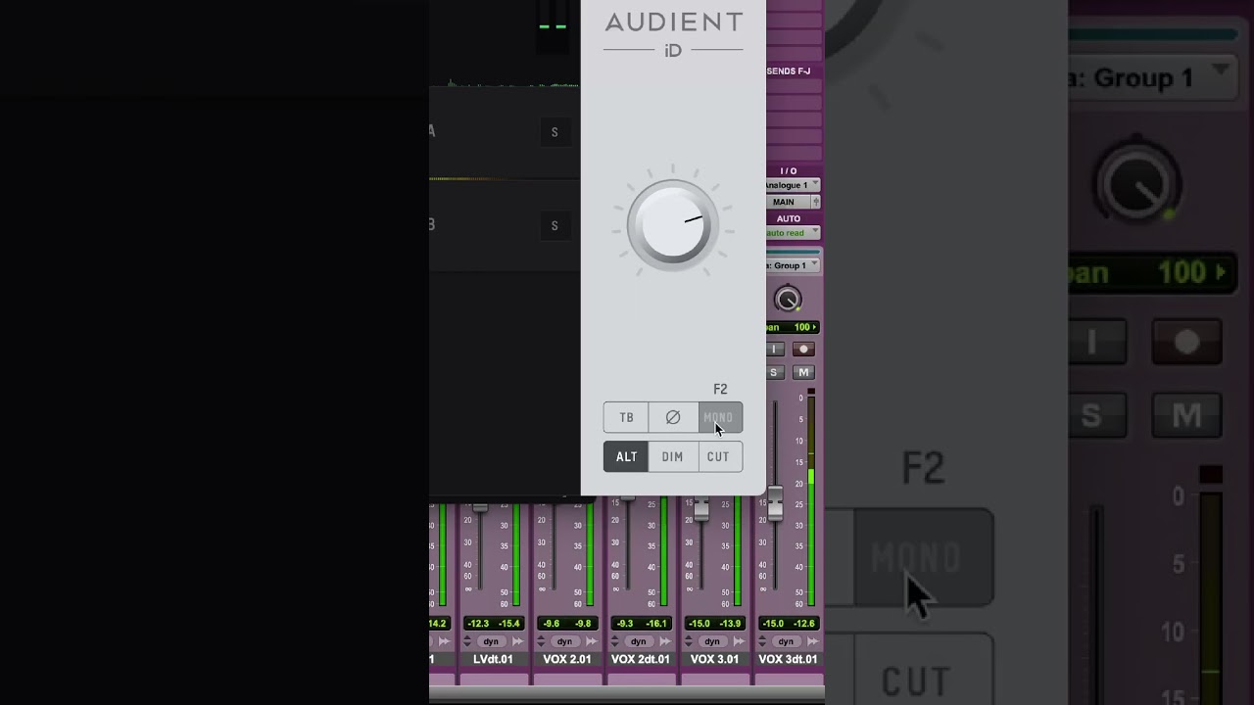Select the LVdt.01 track name

tap(493, 659)
